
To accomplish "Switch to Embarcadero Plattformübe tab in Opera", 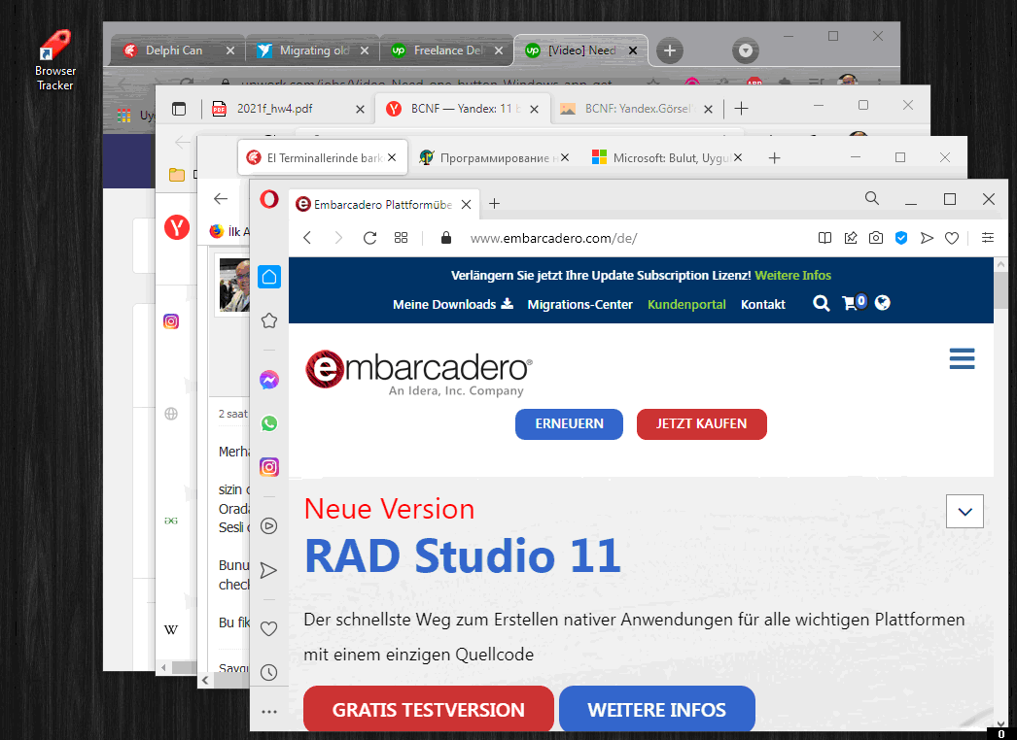I will (x=383, y=205).
